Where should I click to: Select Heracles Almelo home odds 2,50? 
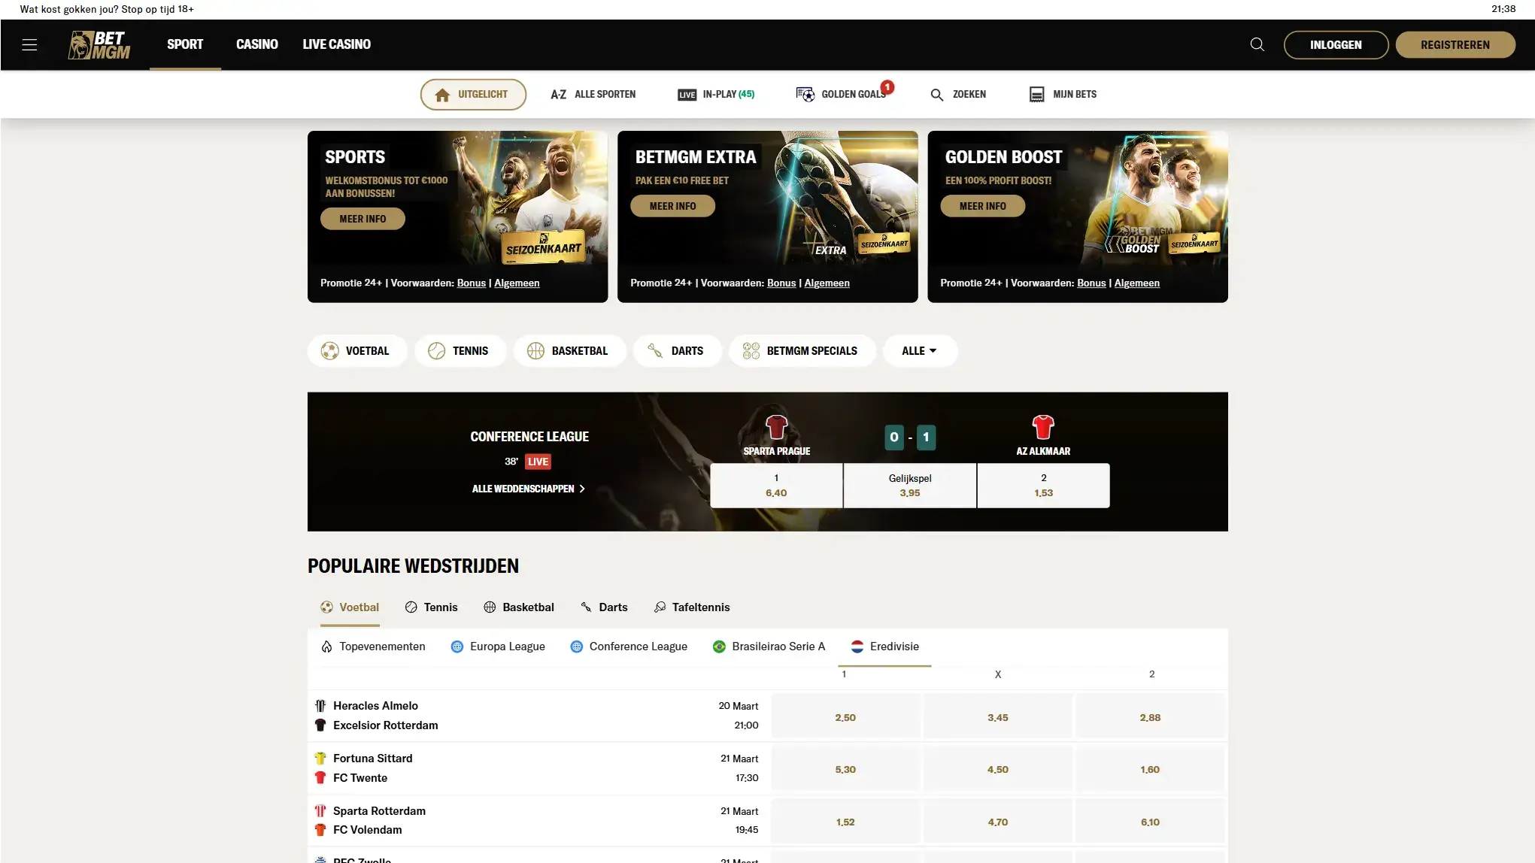pos(845,717)
